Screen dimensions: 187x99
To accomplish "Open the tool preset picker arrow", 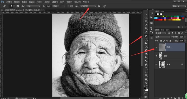I will 7,6.
